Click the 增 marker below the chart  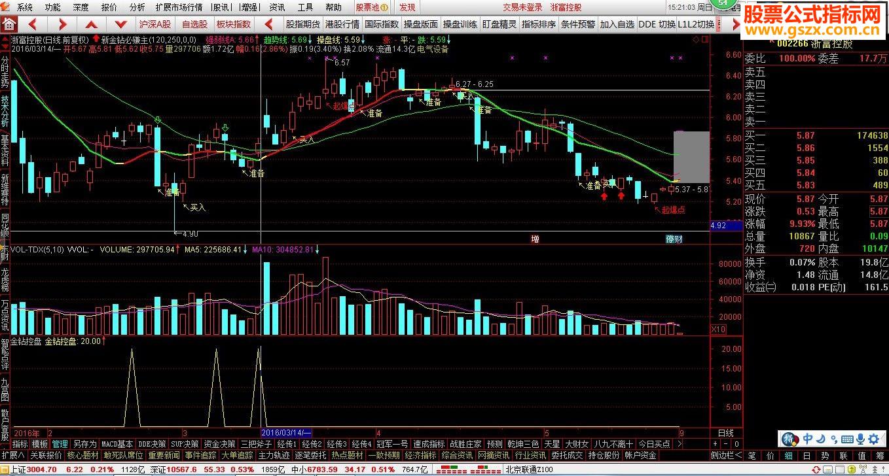click(x=535, y=239)
